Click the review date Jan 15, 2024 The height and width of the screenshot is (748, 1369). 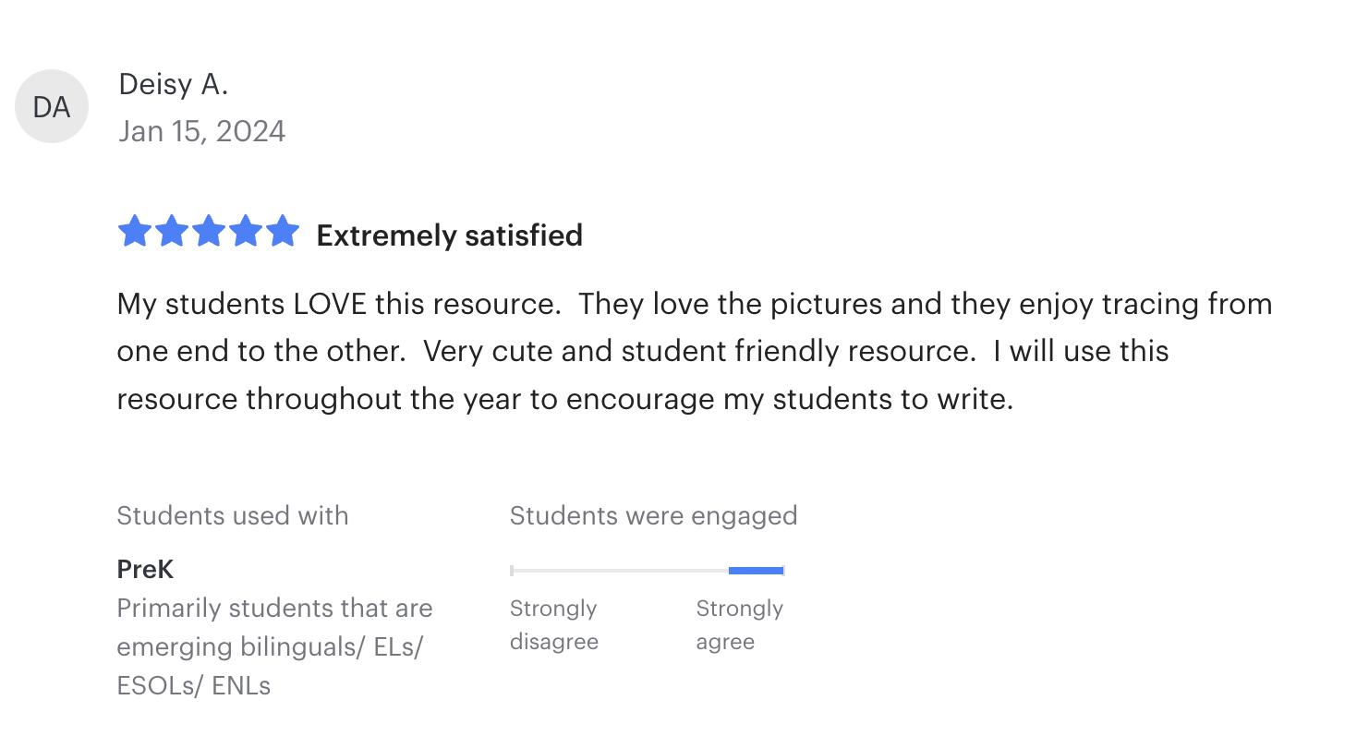click(201, 131)
